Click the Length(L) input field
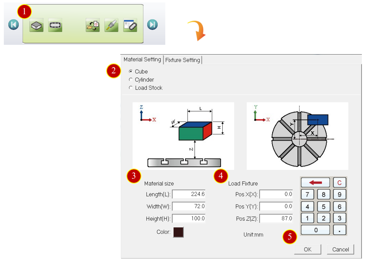This screenshot has width=365, height=262. (x=189, y=194)
